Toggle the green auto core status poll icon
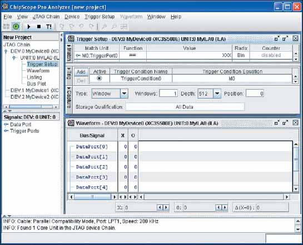 pyautogui.click(x=16, y=27)
